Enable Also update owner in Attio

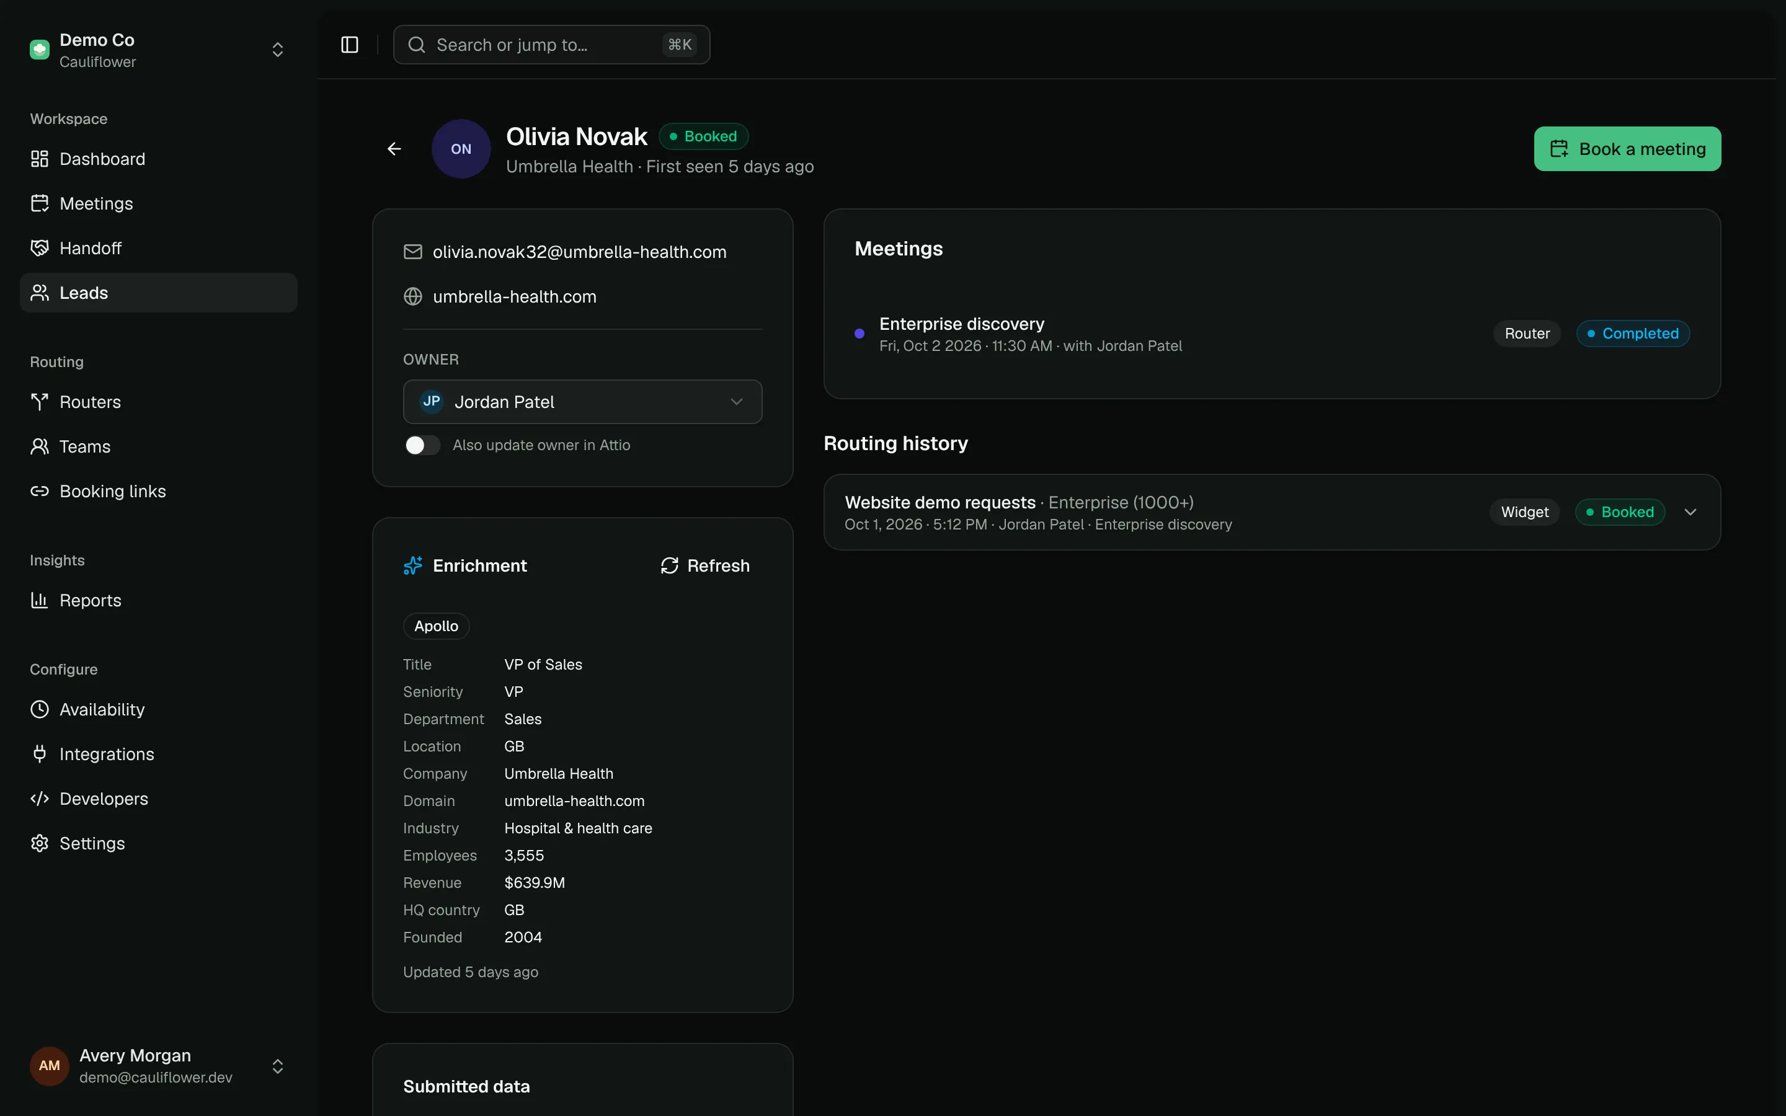423,445
